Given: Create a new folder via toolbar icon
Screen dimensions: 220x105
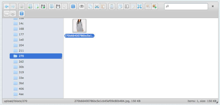Looking at the screenshot, I should coord(30,6).
